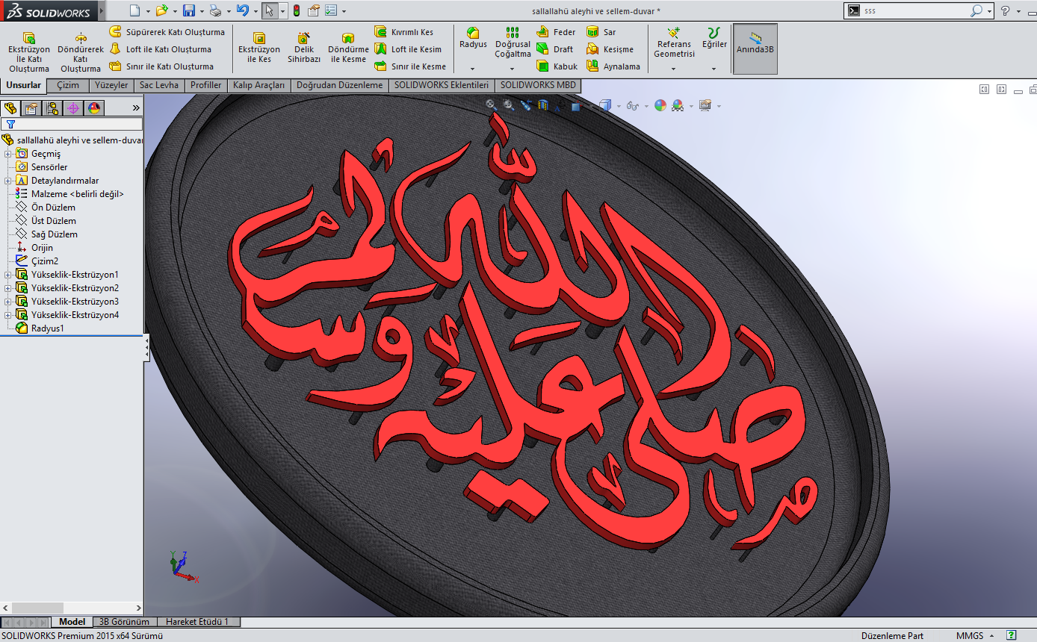Screen dimensions: 1037x642
Task: Open the Yüzeyler tab
Action: [x=111, y=85]
